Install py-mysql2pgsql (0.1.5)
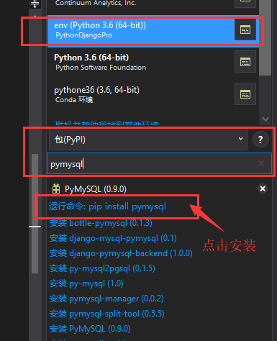The width and height of the screenshot is (277, 341). [x=102, y=268]
